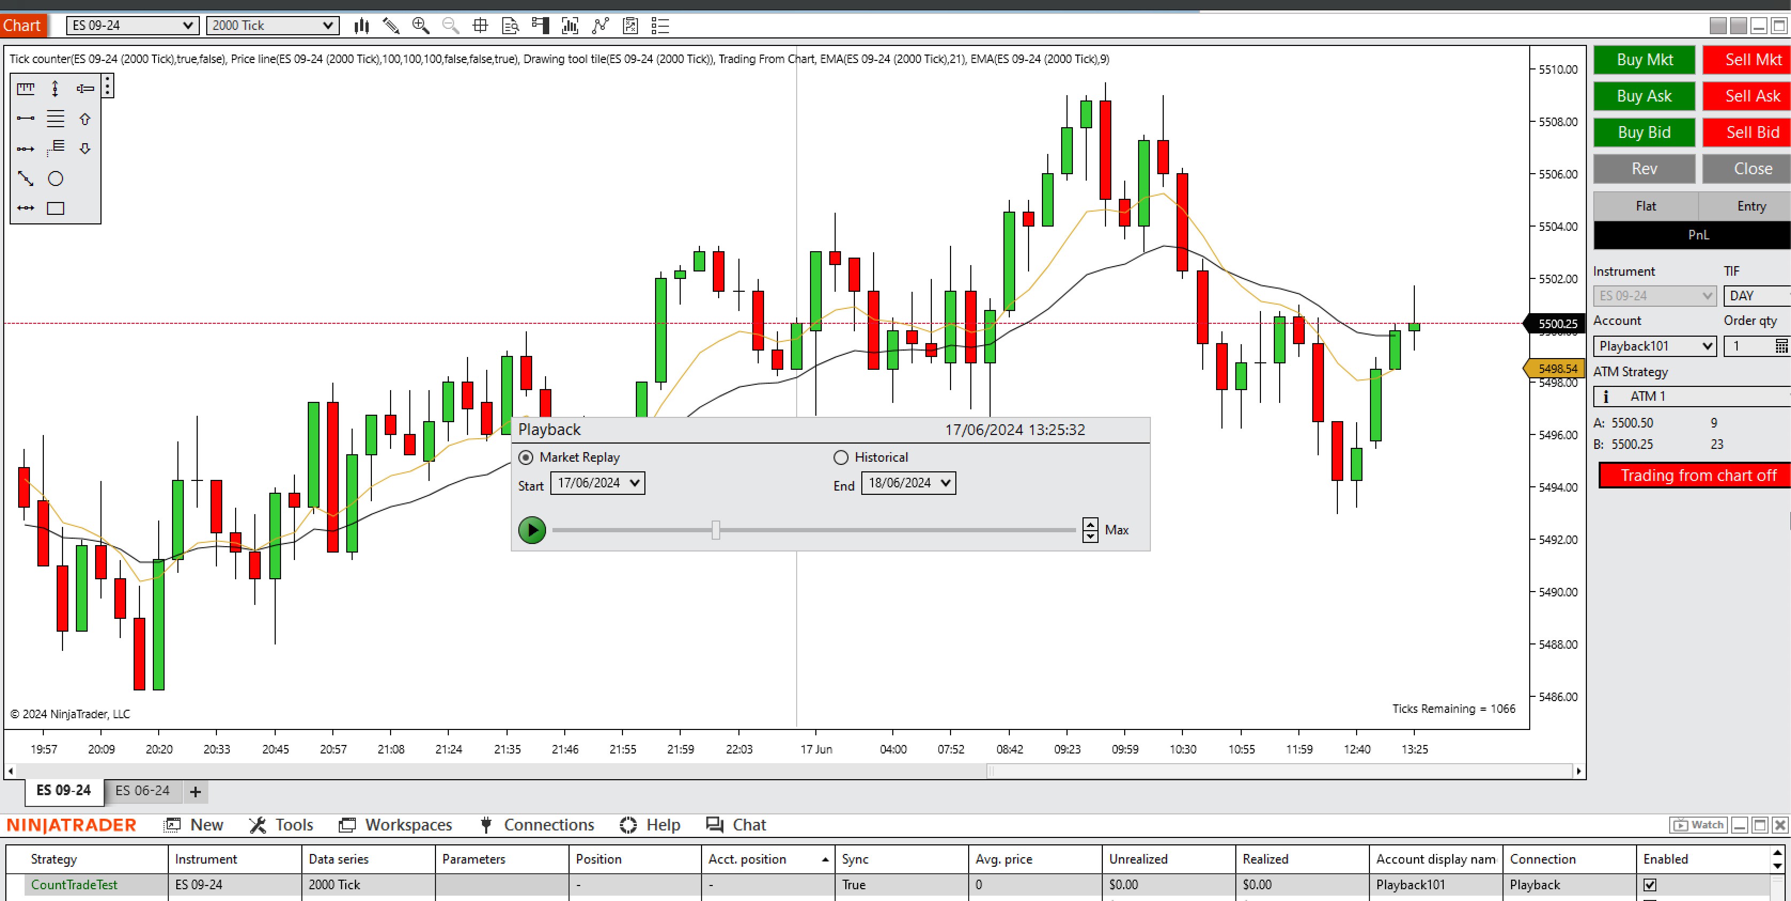Open the Data Box icon in toolbar
The width and height of the screenshot is (1791, 901).
click(x=510, y=26)
